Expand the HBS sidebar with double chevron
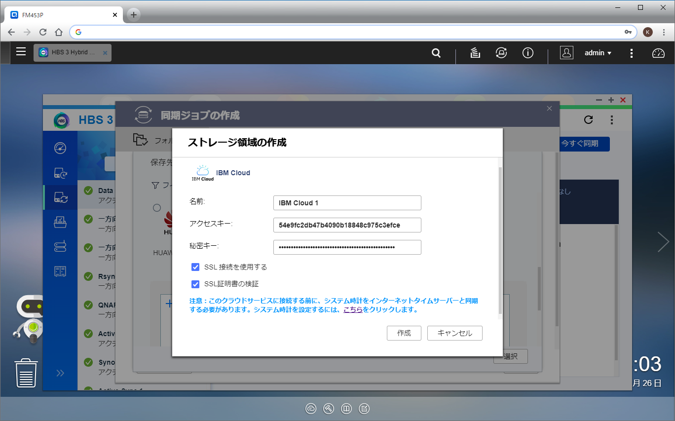 tap(60, 373)
